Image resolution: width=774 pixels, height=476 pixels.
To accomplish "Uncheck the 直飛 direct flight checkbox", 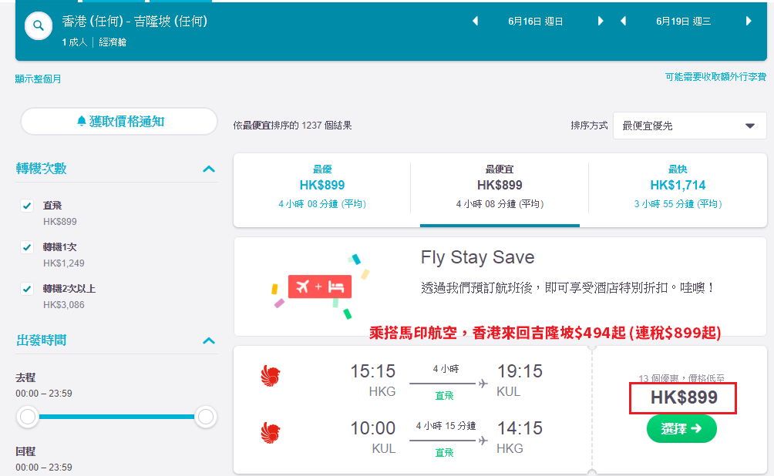I will coord(27,205).
